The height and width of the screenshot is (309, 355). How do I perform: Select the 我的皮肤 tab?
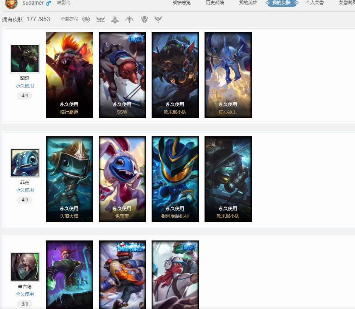281,3
